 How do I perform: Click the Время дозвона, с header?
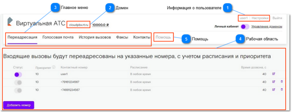(254, 67)
